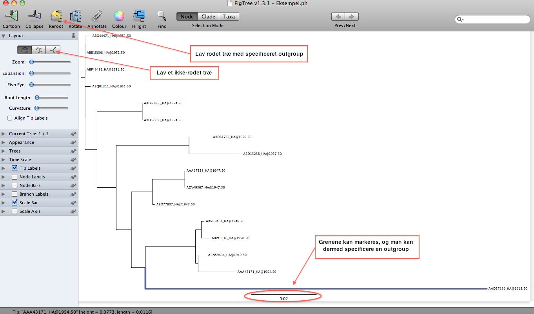The image size is (534, 314).
Task: Expand the Time Scale section
Action: [4, 160]
